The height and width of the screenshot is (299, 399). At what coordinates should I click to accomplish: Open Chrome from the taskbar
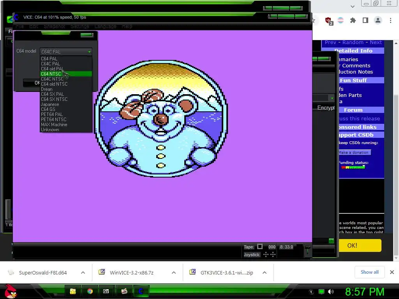pyautogui.click(x=90, y=291)
